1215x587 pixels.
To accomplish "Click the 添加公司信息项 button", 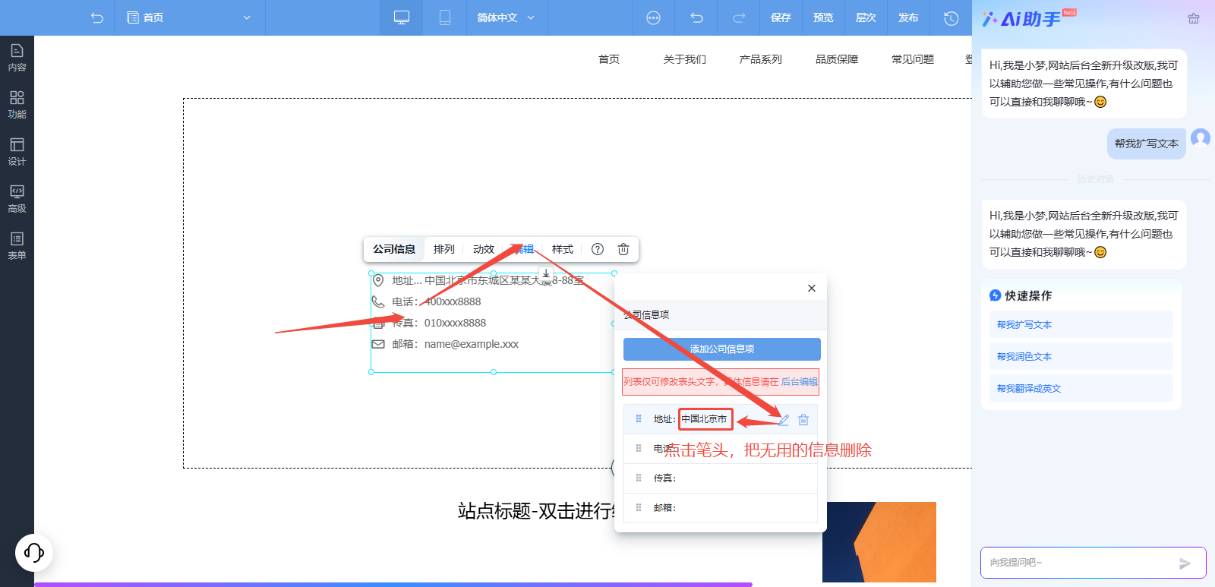I will (721, 349).
